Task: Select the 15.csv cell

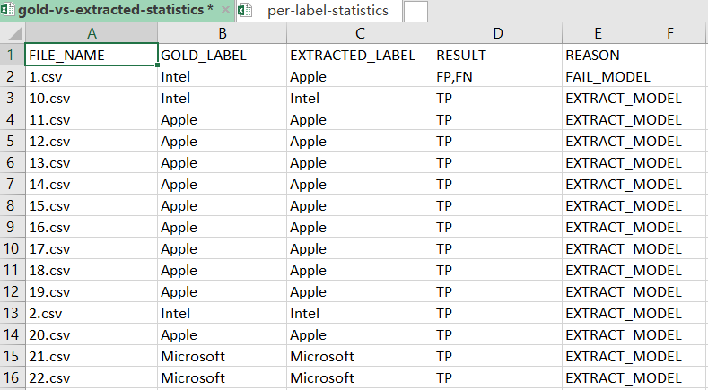Action: (x=92, y=205)
